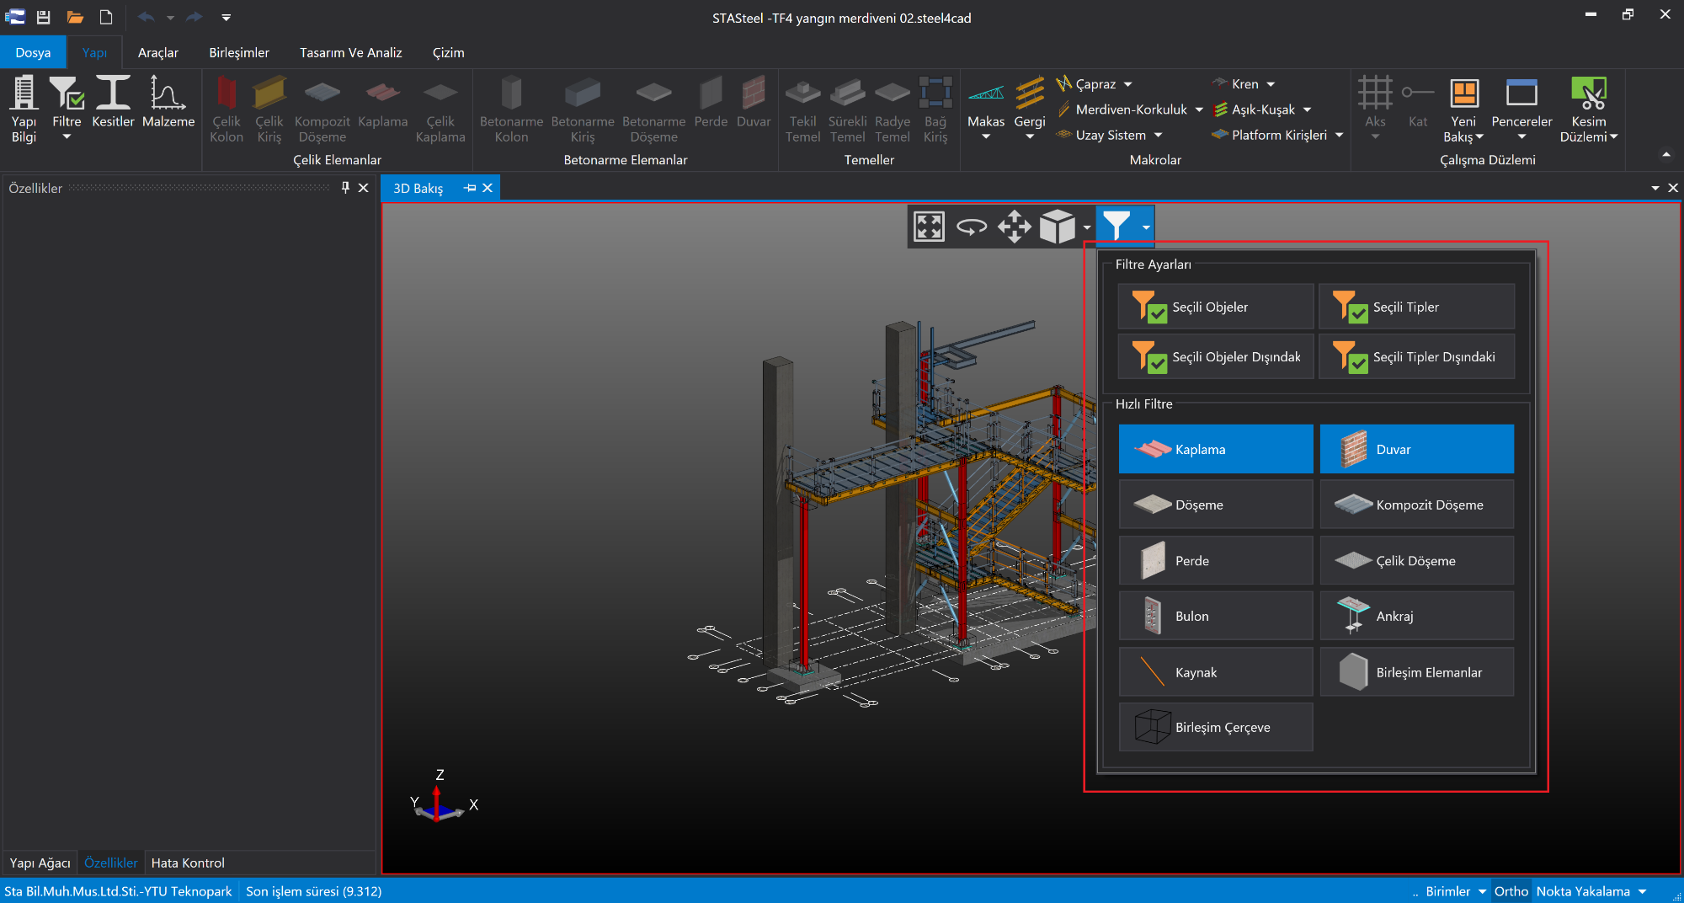Enable the Döşeme quick filter

(1215, 505)
